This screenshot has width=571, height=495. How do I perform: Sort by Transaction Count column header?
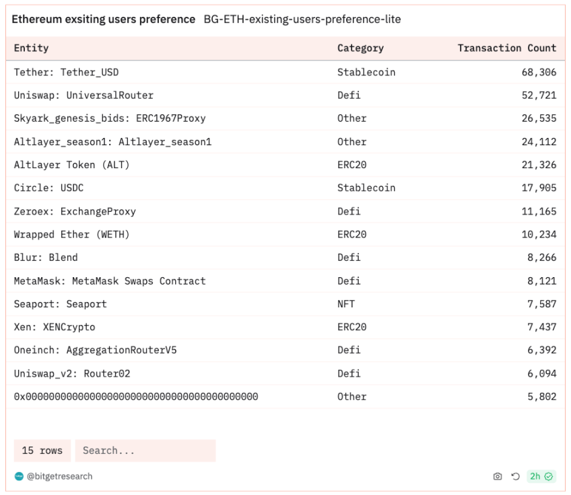[507, 48]
